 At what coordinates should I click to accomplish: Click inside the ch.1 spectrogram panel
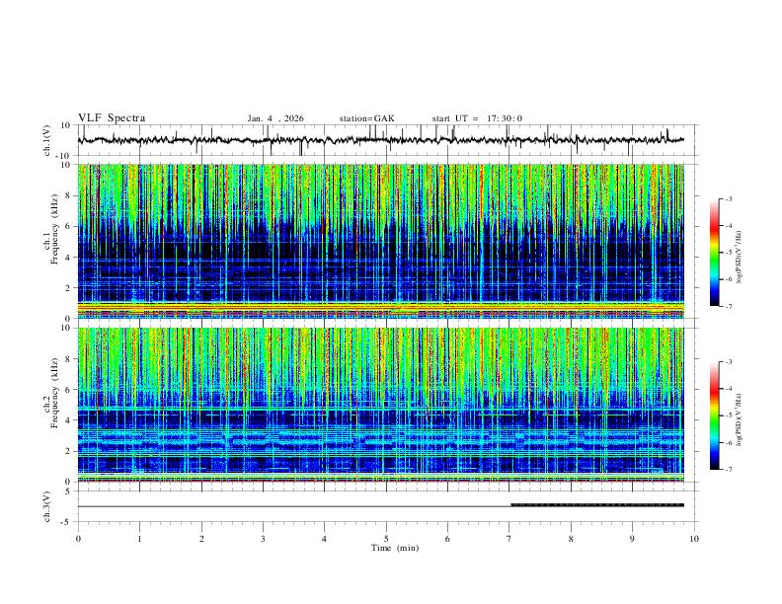point(380,241)
